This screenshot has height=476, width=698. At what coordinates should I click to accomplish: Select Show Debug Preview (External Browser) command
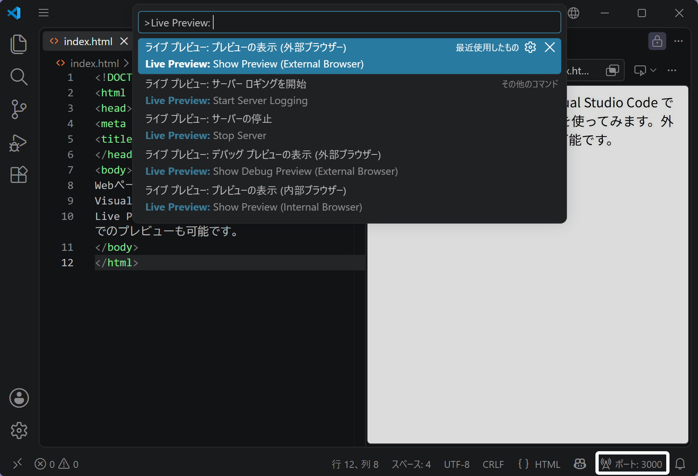(350, 163)
